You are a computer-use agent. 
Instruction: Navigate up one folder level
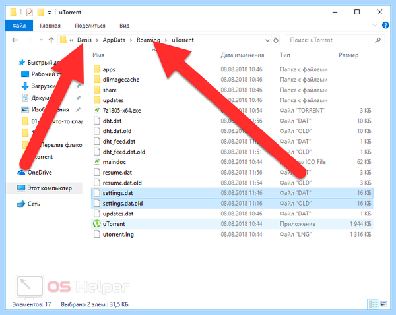click(x=51, y=40)
